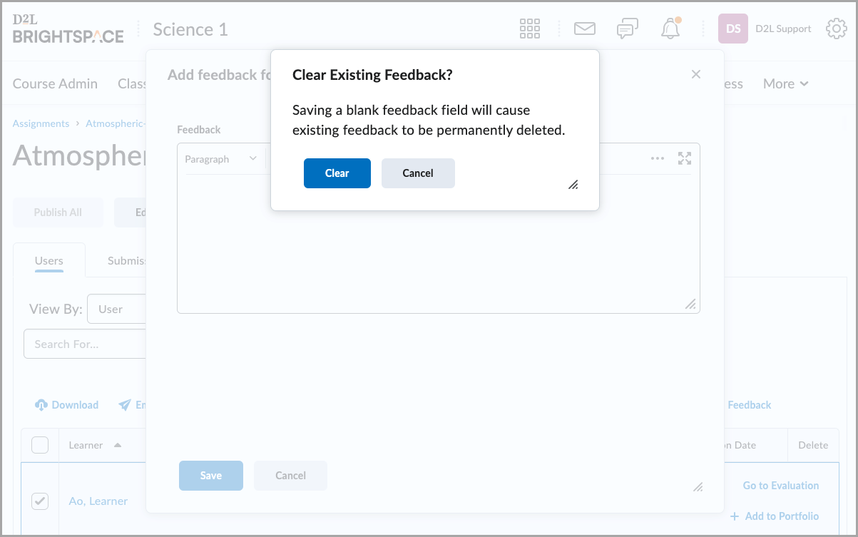
Task: Cancel the Clear Existing Feedback prompt
Action: (x=418, y=173)
